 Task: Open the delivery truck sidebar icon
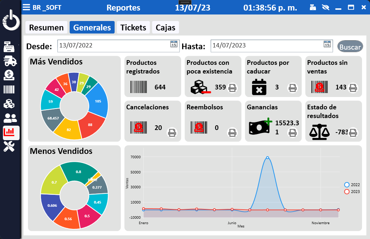click(x=10, y=61)
